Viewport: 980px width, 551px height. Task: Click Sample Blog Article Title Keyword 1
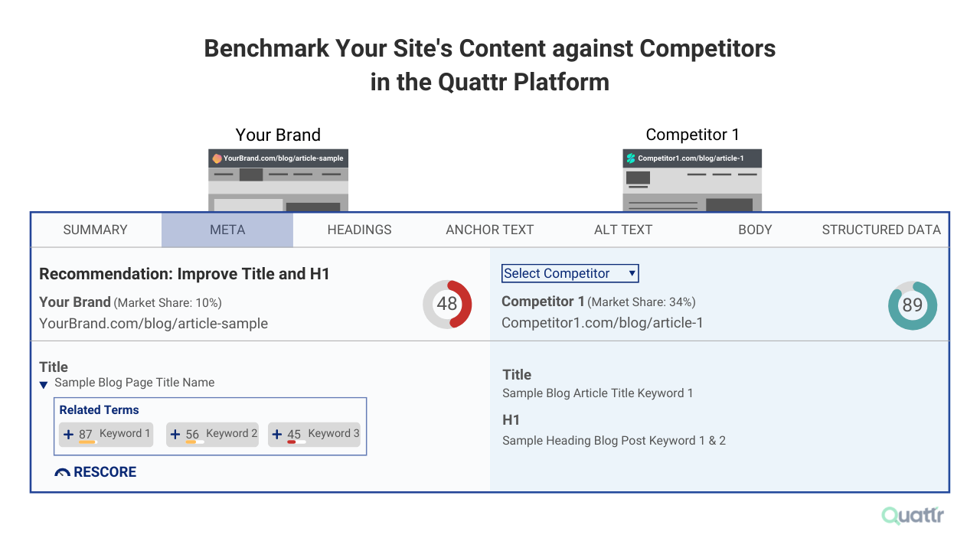598,393
